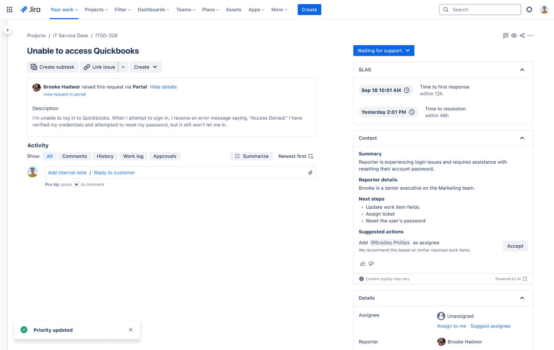Click the attachment paperclip icon

click(x=310, y=173)
